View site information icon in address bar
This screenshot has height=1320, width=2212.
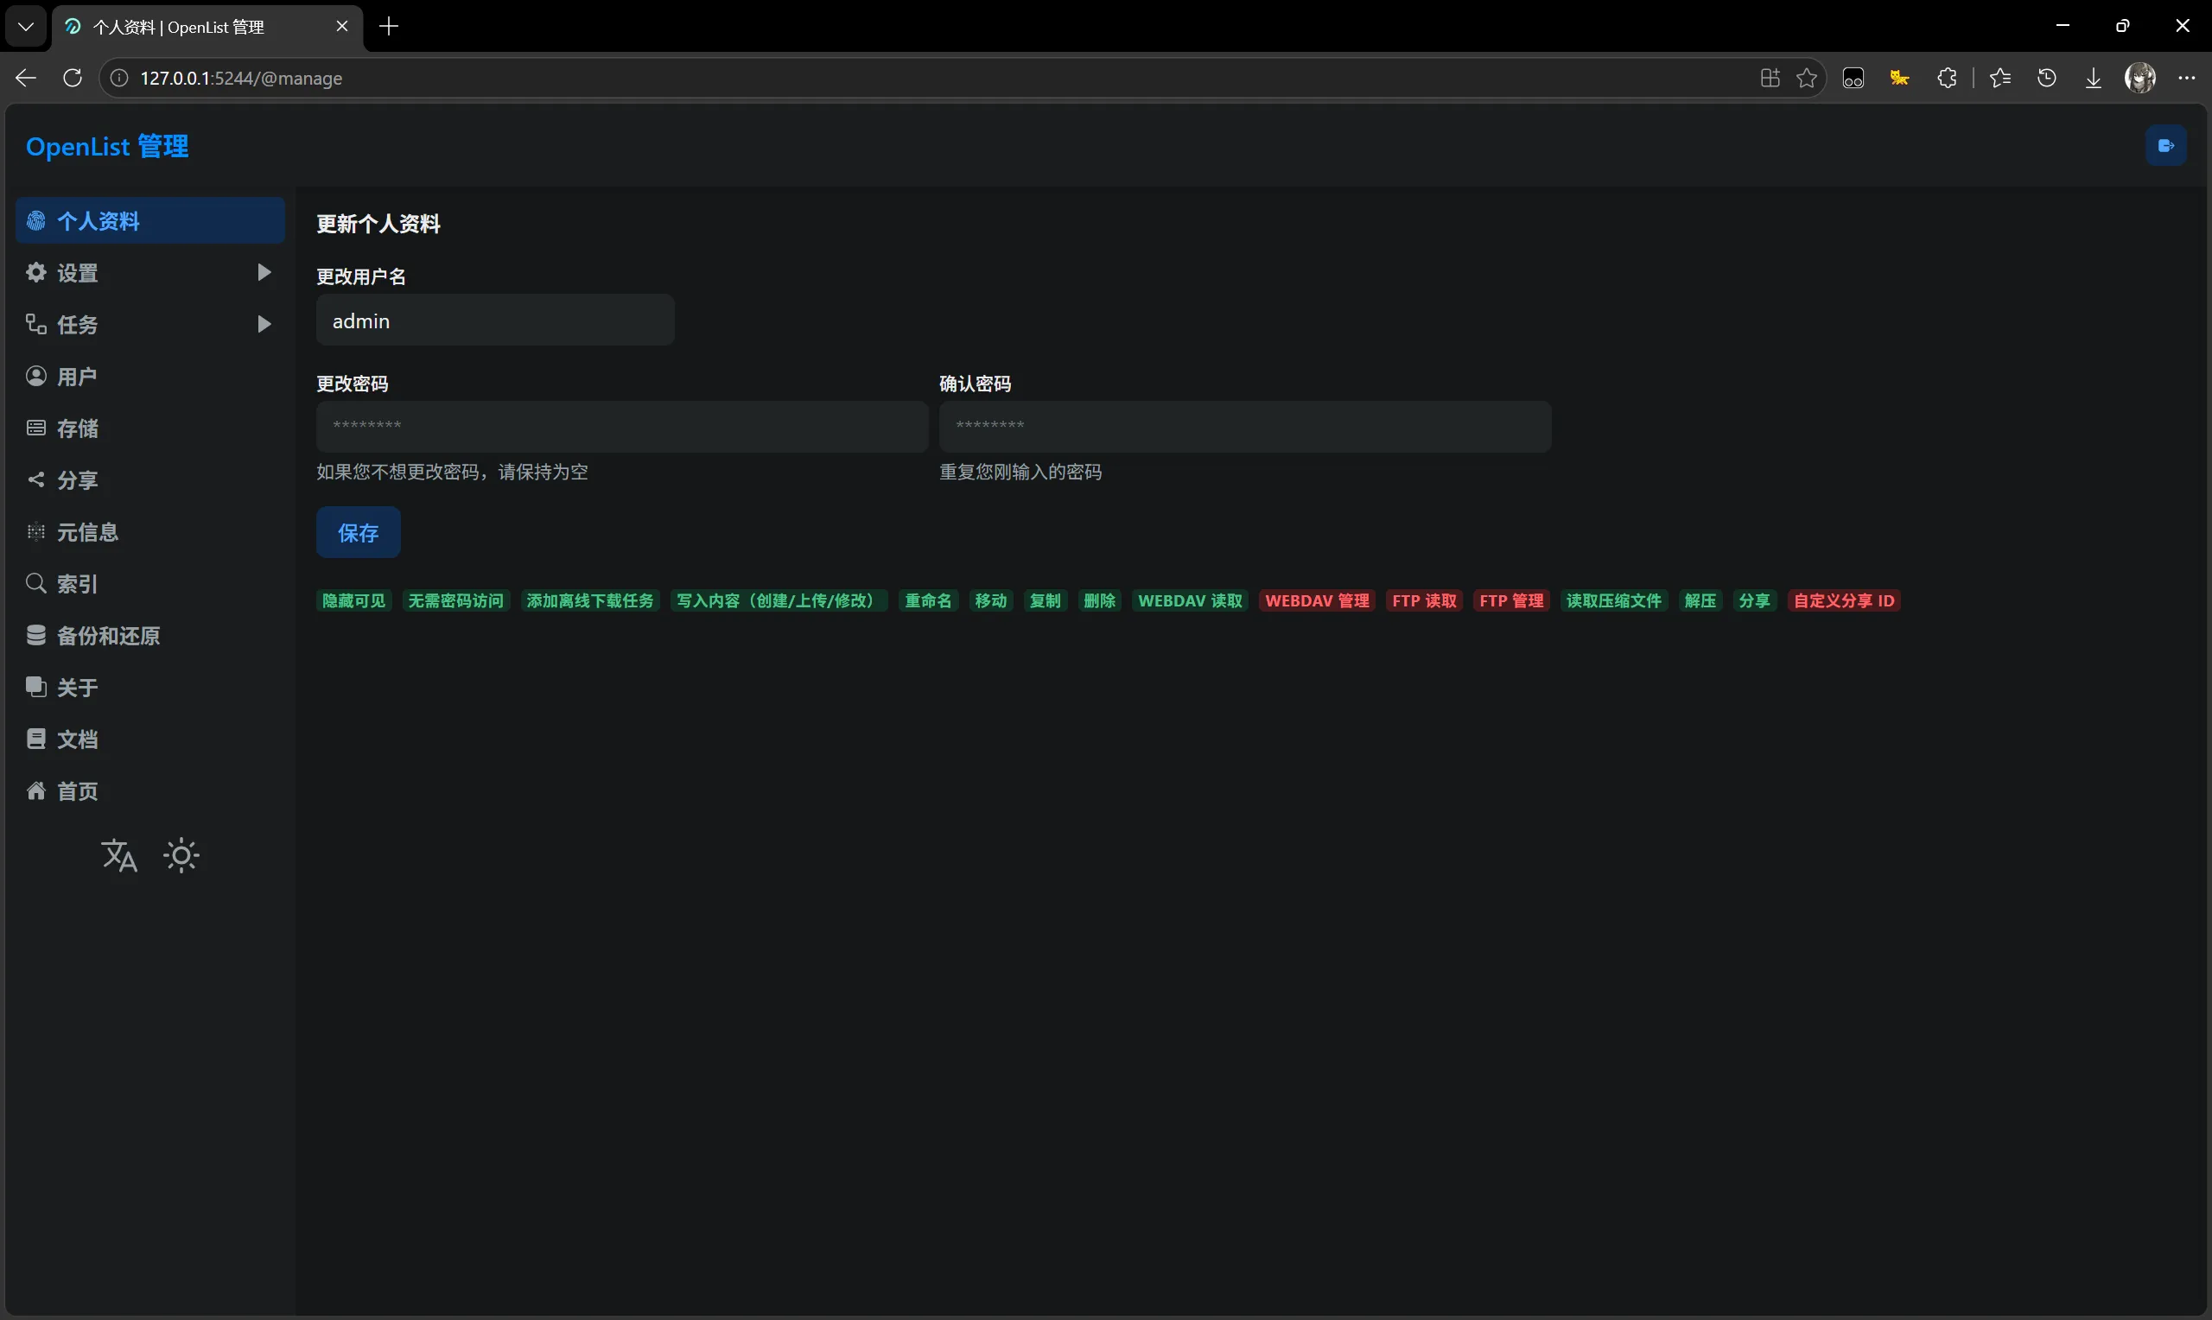119,79
